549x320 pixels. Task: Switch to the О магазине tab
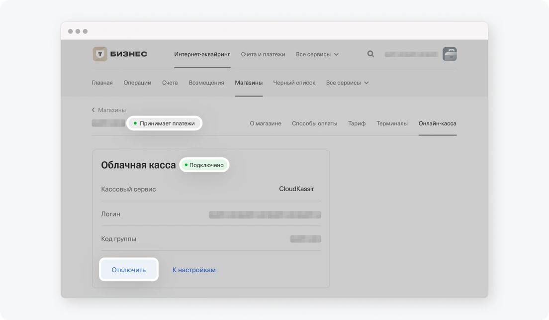pyautogui.click(x=266, y=123)
